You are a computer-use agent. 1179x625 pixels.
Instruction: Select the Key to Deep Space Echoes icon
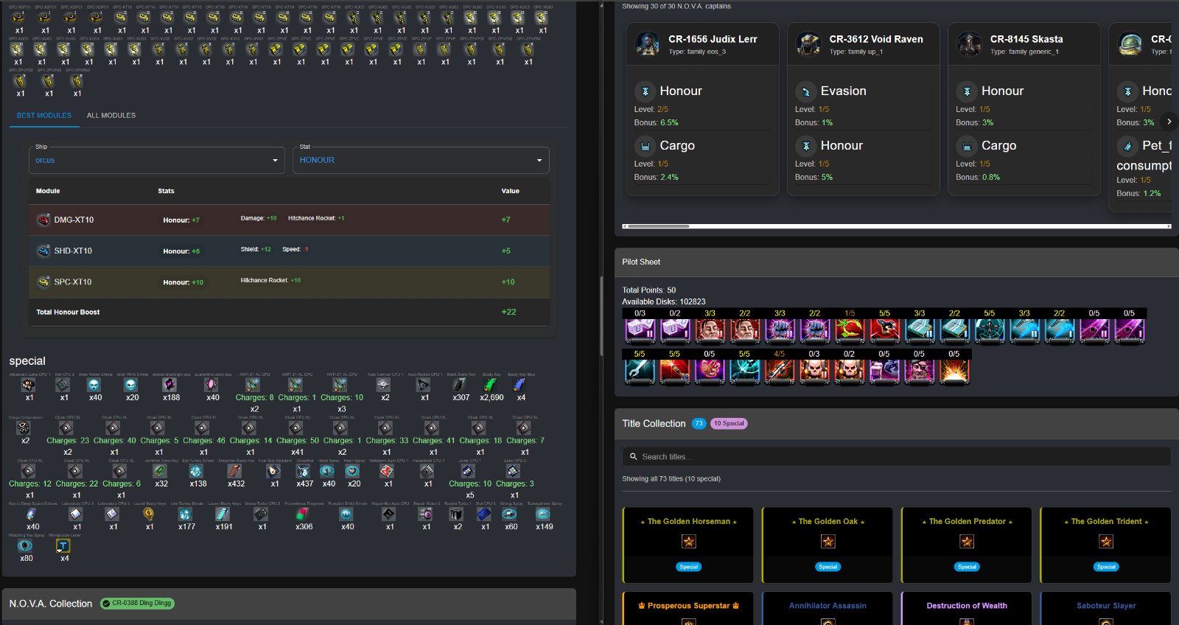tap(32, 514)
